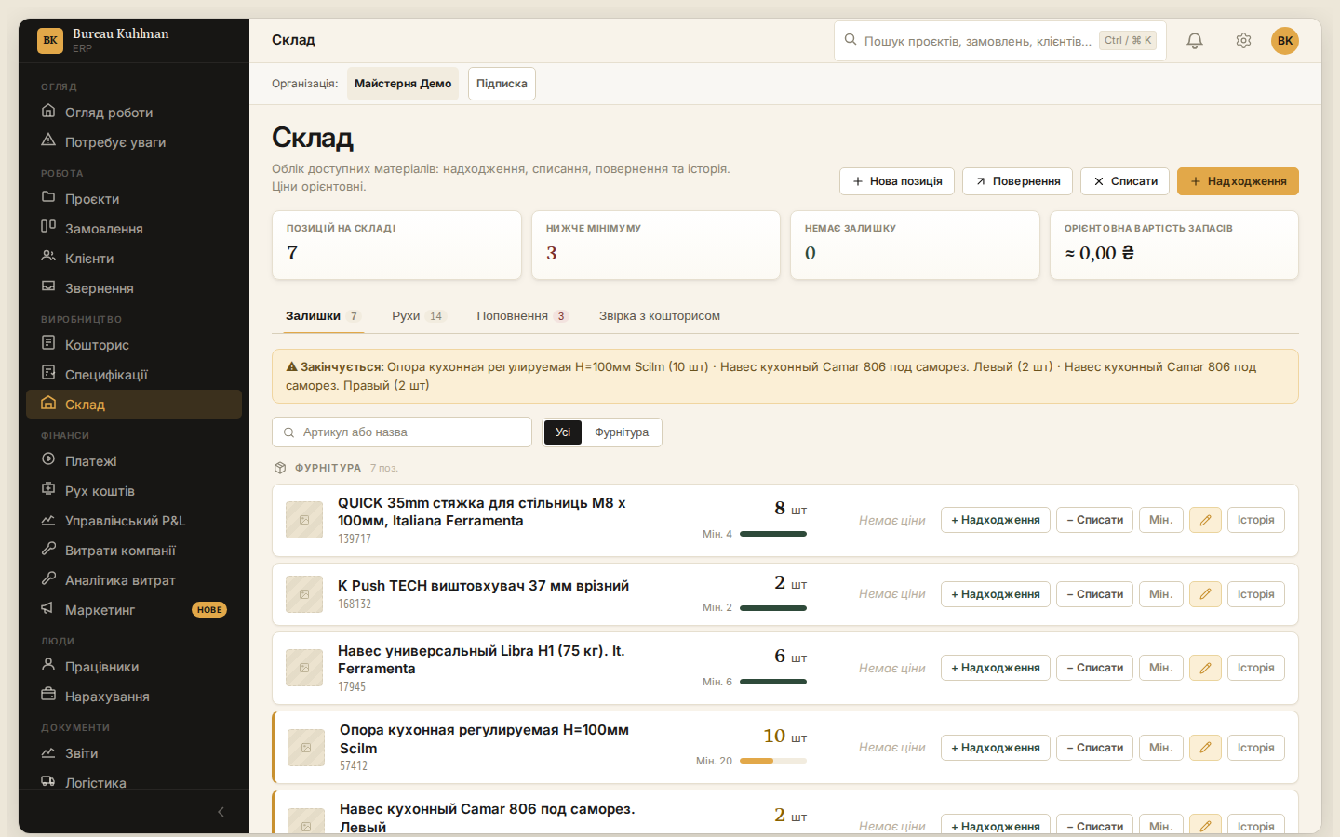This screenshot has height=837, width=1340.
Task: Go to Платежі in finances
Action: 134,461
